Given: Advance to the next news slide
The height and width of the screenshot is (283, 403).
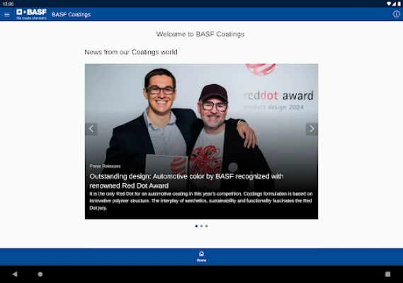Looking at the screenshot, I should (x=312, y=129).
